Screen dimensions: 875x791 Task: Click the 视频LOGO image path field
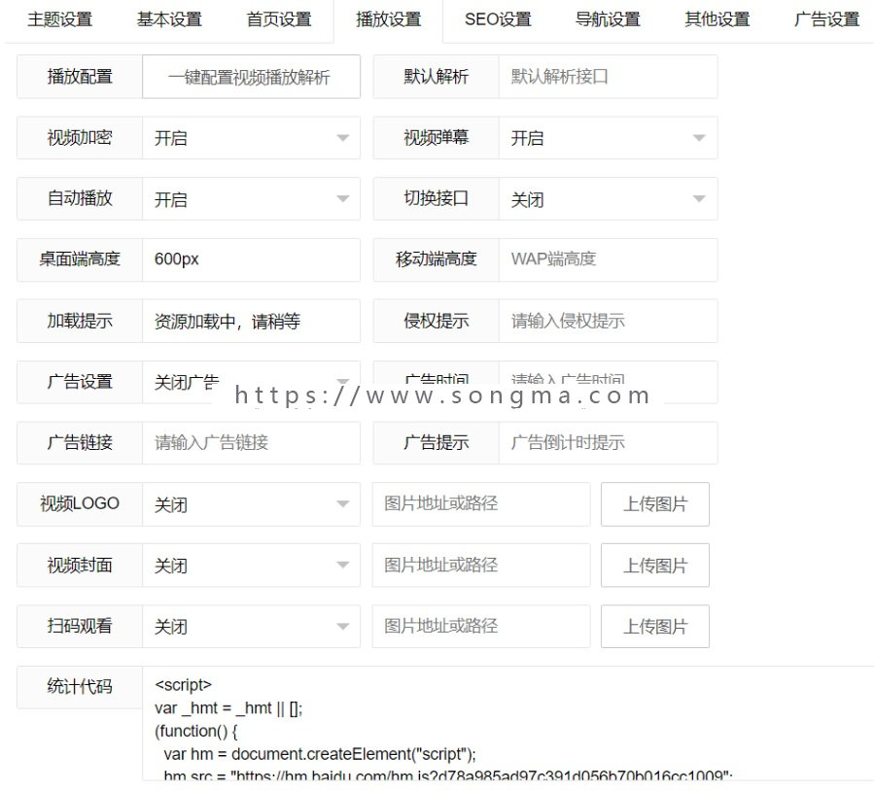pyautogui.click(x=481, y=504)
